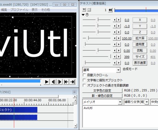Click the サイズ value 399
The width and height of the screenshot is (158, 130).
pos(127,57)
